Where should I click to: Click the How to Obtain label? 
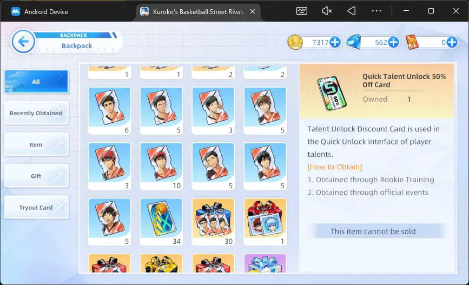tap(335, 167)
